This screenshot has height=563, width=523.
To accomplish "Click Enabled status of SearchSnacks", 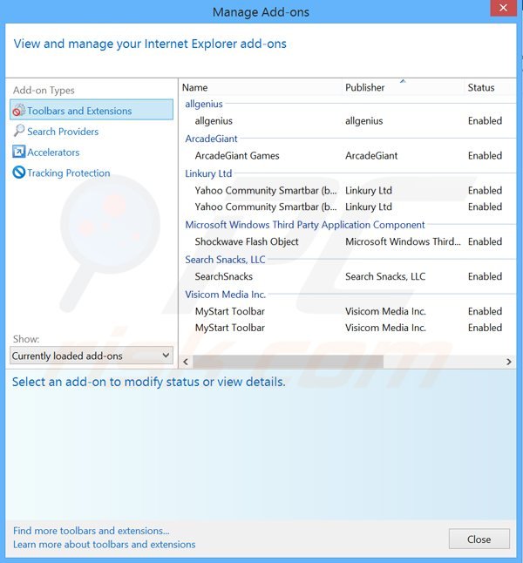I will click(485, 276).
